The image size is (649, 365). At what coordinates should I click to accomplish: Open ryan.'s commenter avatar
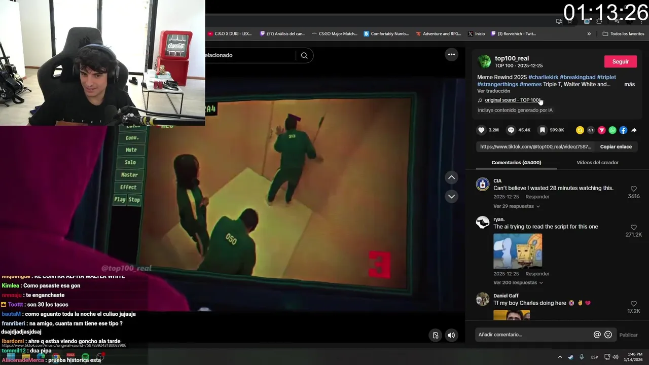click(483, 223)
